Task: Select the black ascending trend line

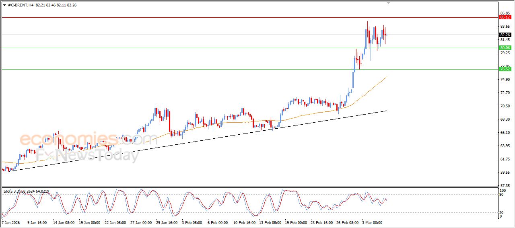Action: [201, 139]
